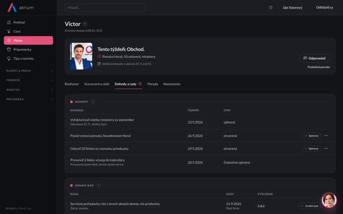The height and width of the screenshot is (214, 343).
Task: Open Tipy a novinky lightbulb icon
Action: [x=9, y=58]
